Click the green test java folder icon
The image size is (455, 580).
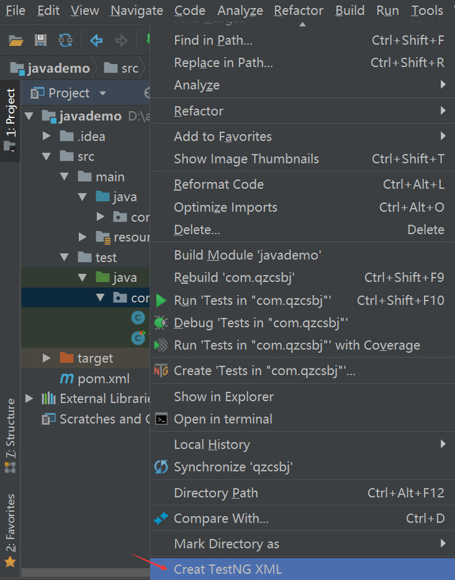pyautogui.click(x=102, y=277)
